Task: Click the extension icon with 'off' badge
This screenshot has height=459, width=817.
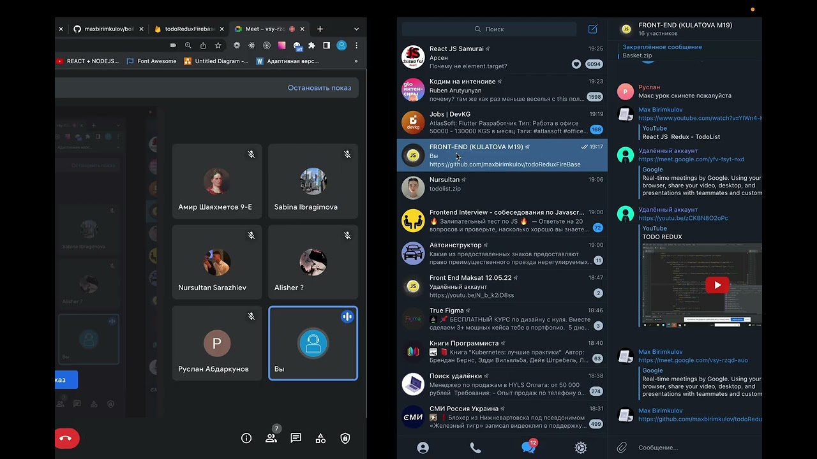Action: click(x=297, y=47)
